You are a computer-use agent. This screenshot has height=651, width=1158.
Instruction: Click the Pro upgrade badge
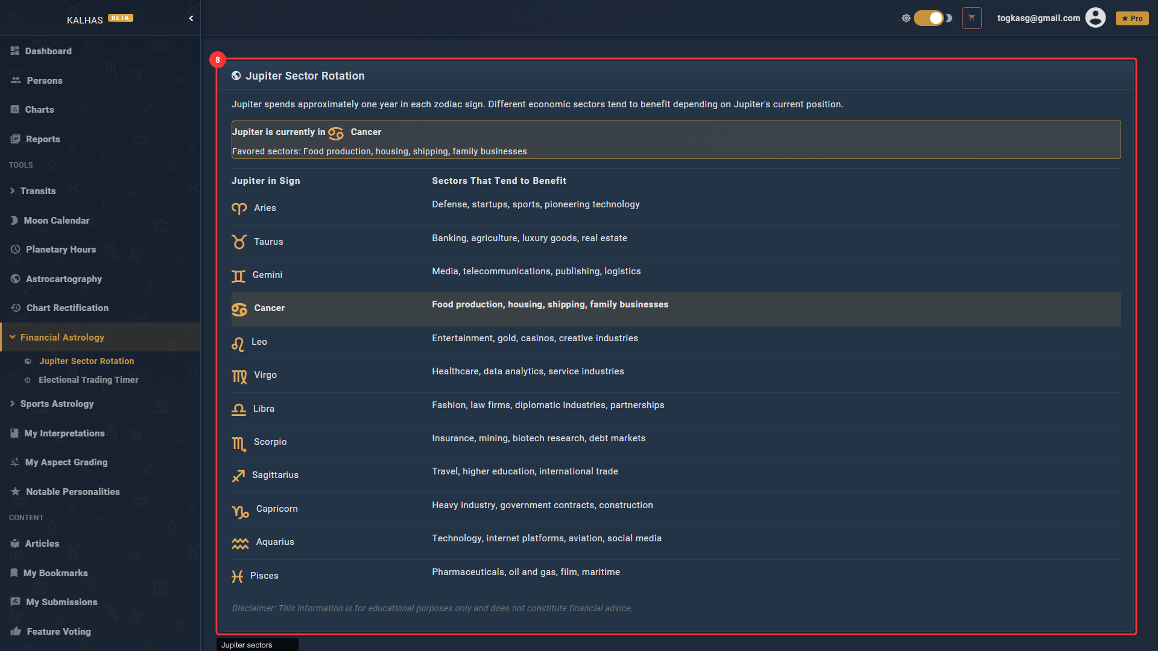pyautogui.click(x=1132, y=19)
